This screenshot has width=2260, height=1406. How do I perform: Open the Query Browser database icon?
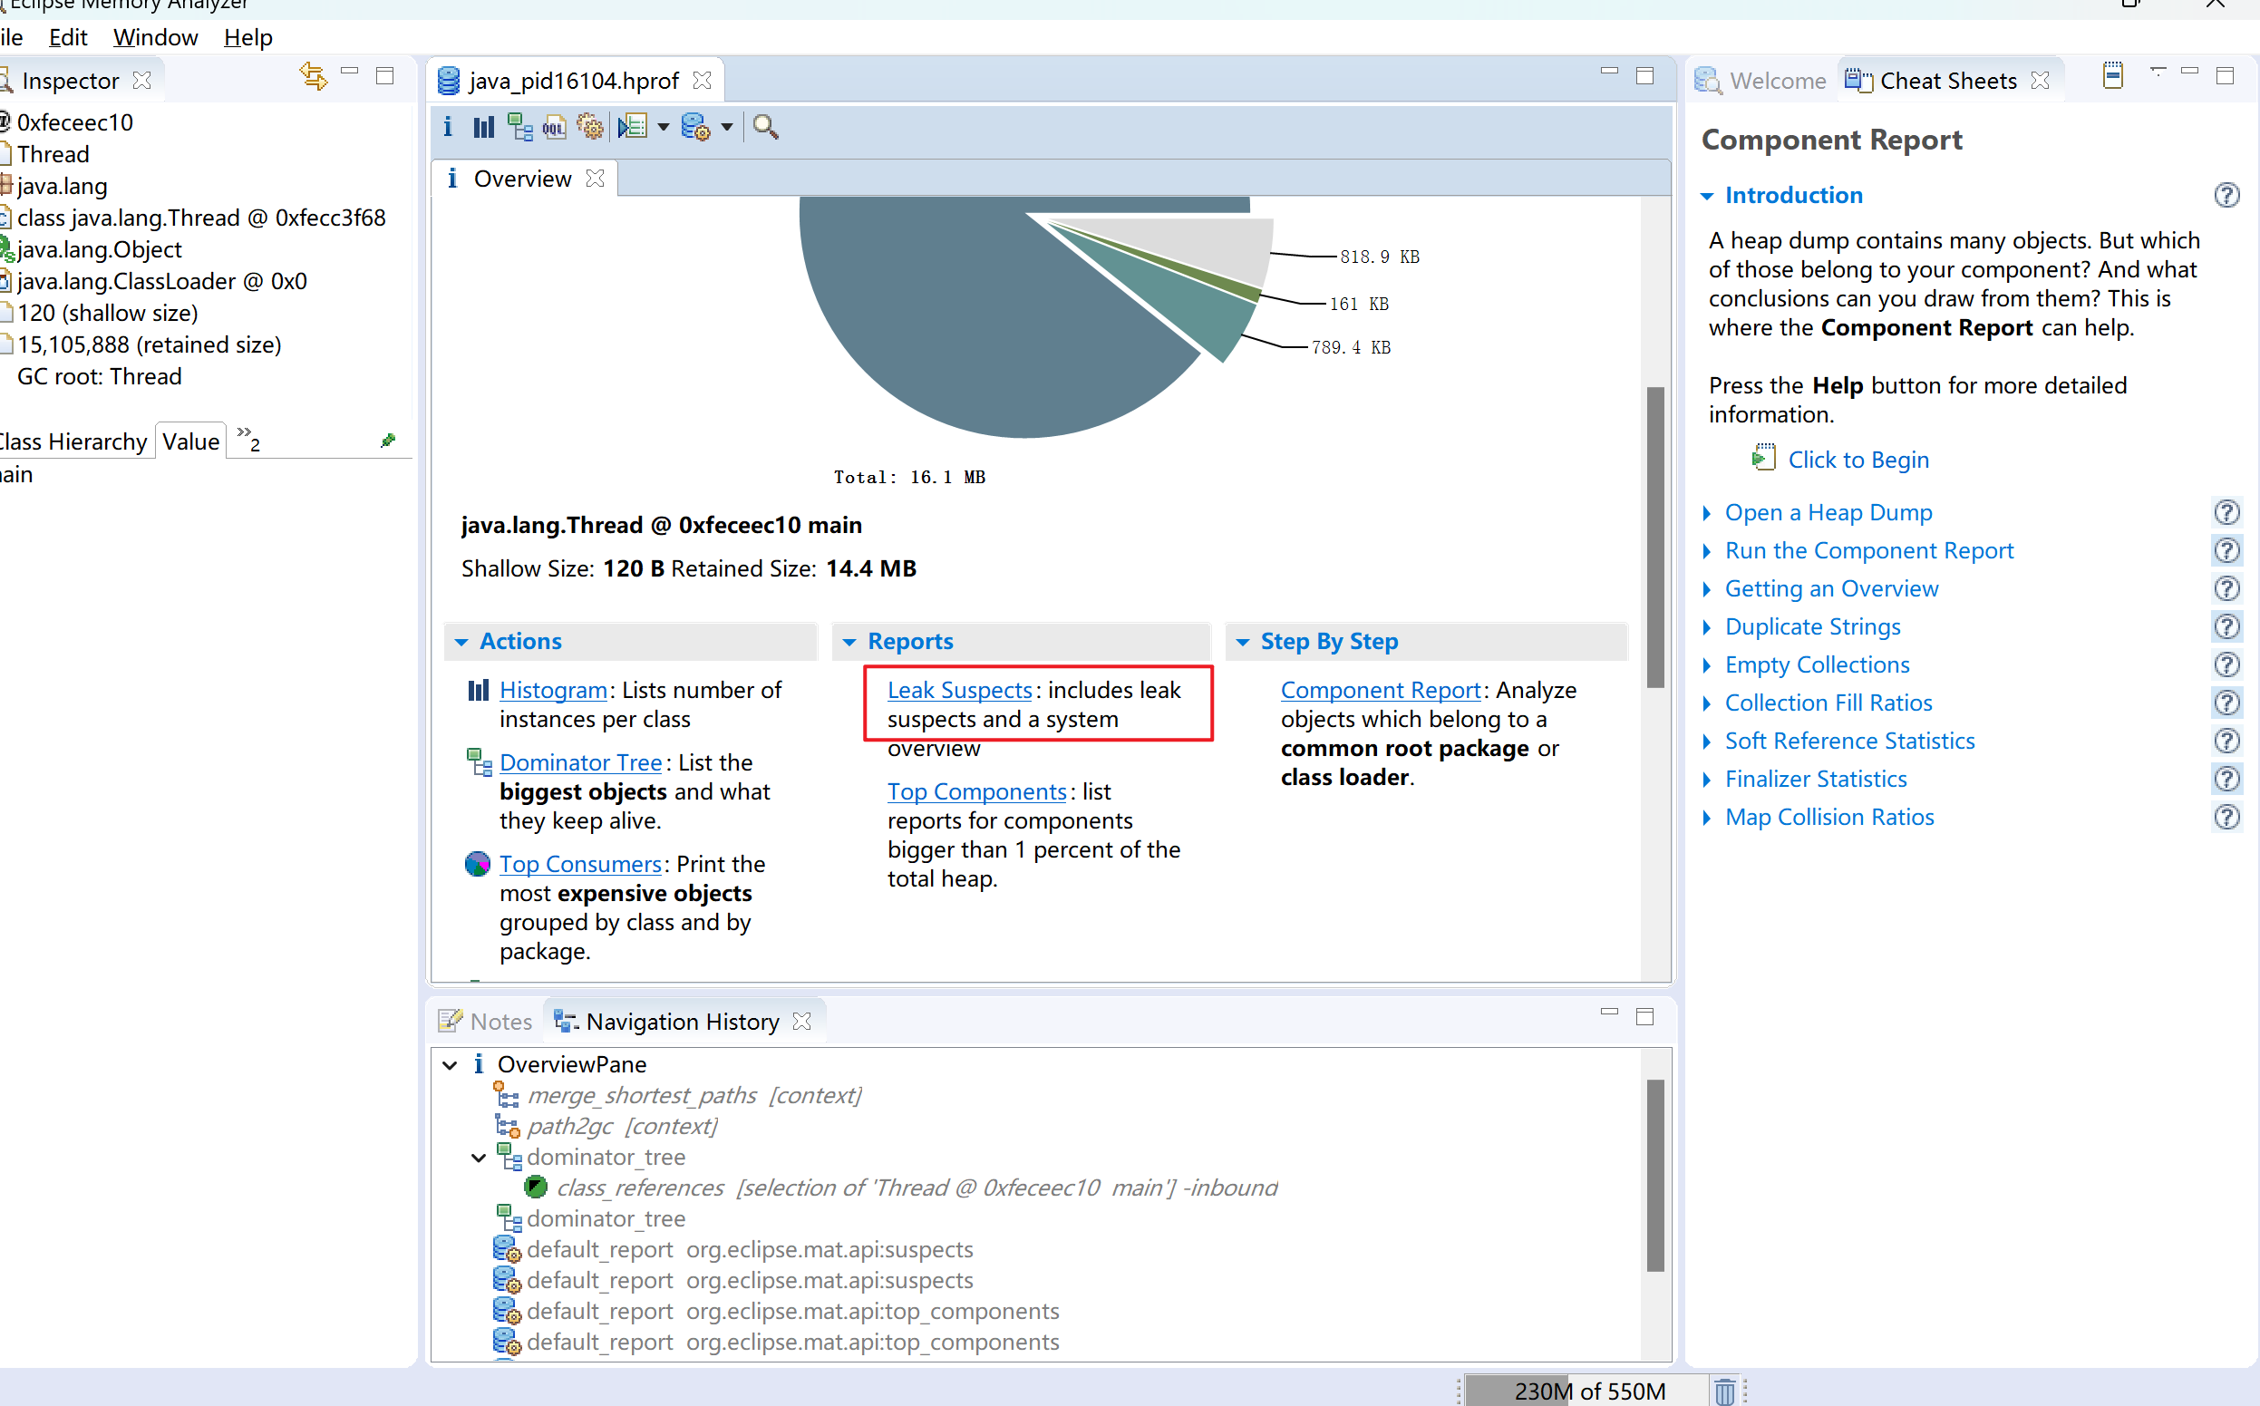coord(695,127)
